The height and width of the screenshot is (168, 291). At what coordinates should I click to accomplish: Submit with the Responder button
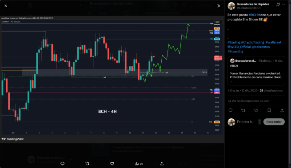click(x=274, y=122)
